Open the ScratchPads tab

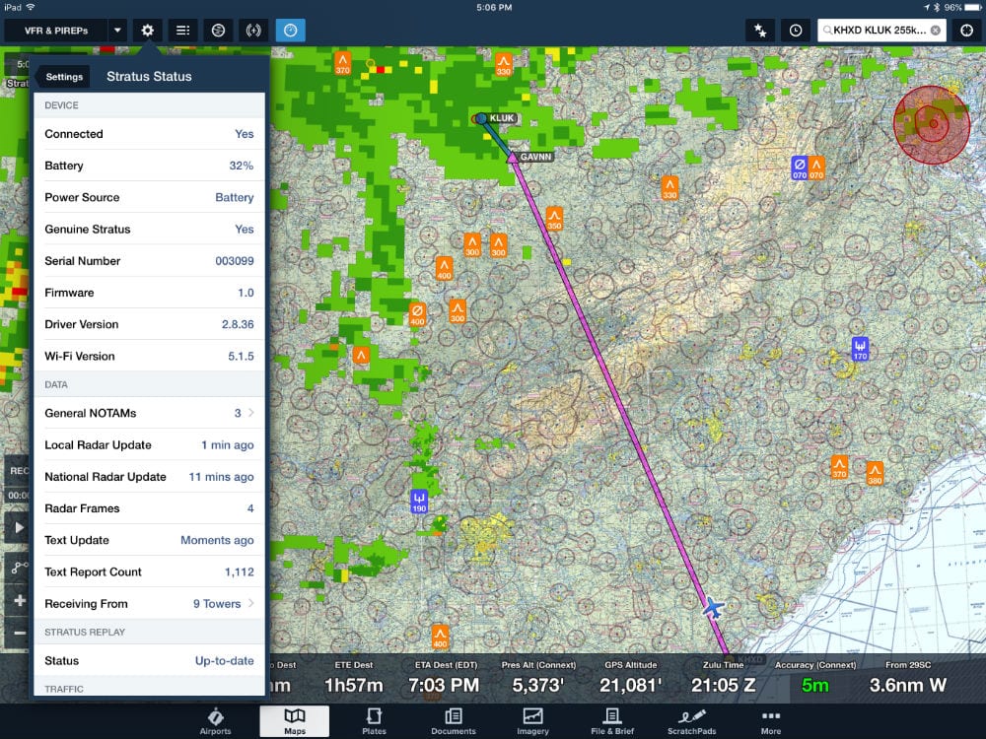click(692, 721)
